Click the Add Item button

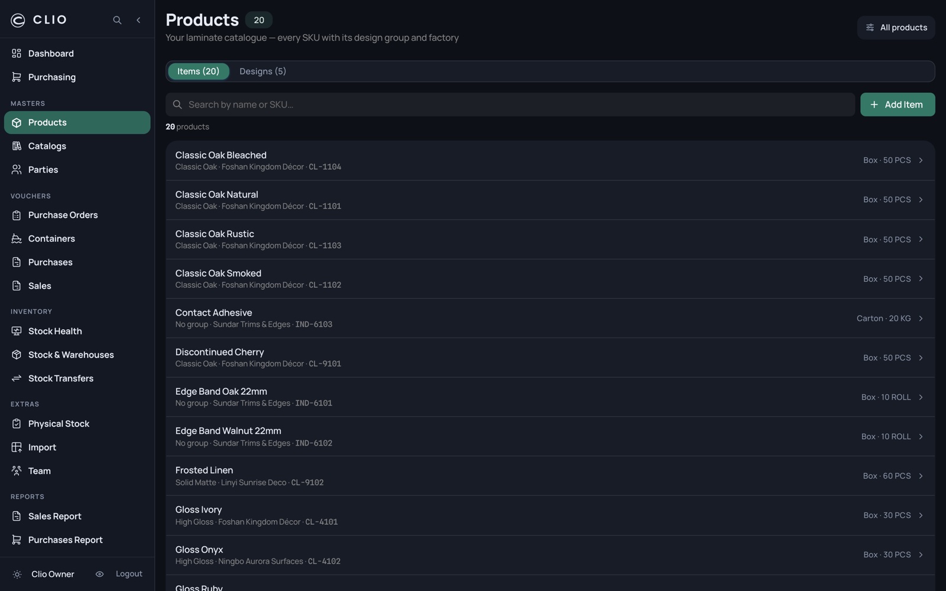[898, 105]
